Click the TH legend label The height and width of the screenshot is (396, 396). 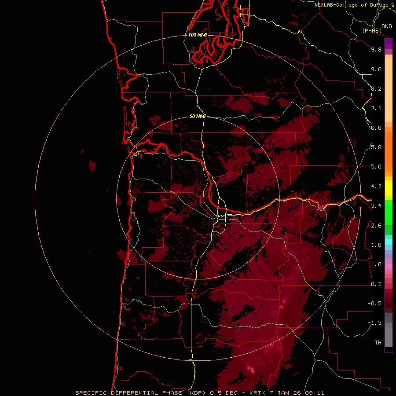point(378,343)
